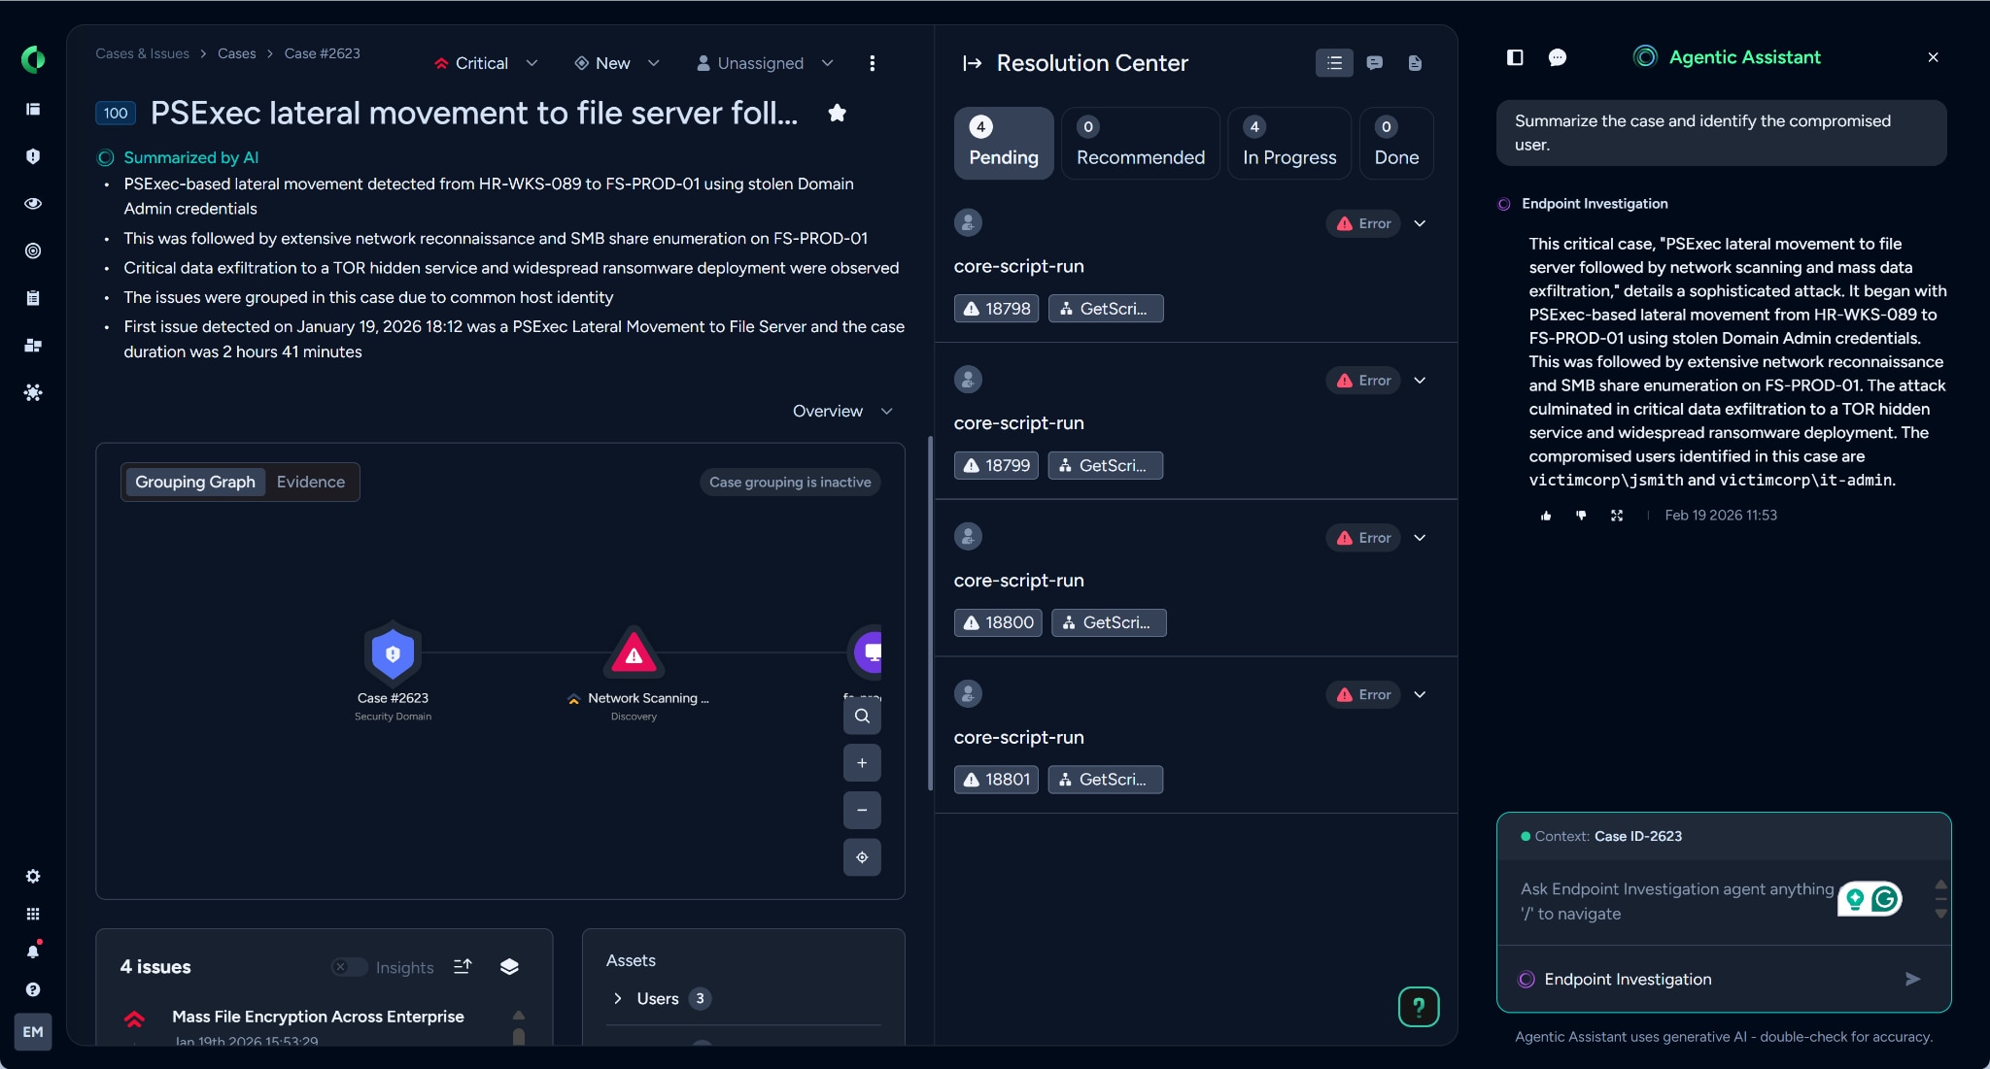Go to Cases breadcrumb link
Viewport: 1990px width, 1069px height.
click(x=236, y=53)
